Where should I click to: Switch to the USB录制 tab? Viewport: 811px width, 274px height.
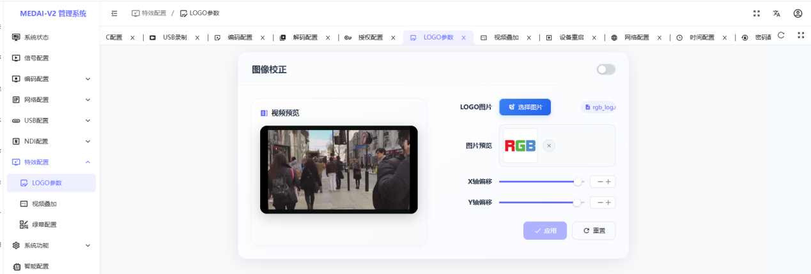coord(174,38)
